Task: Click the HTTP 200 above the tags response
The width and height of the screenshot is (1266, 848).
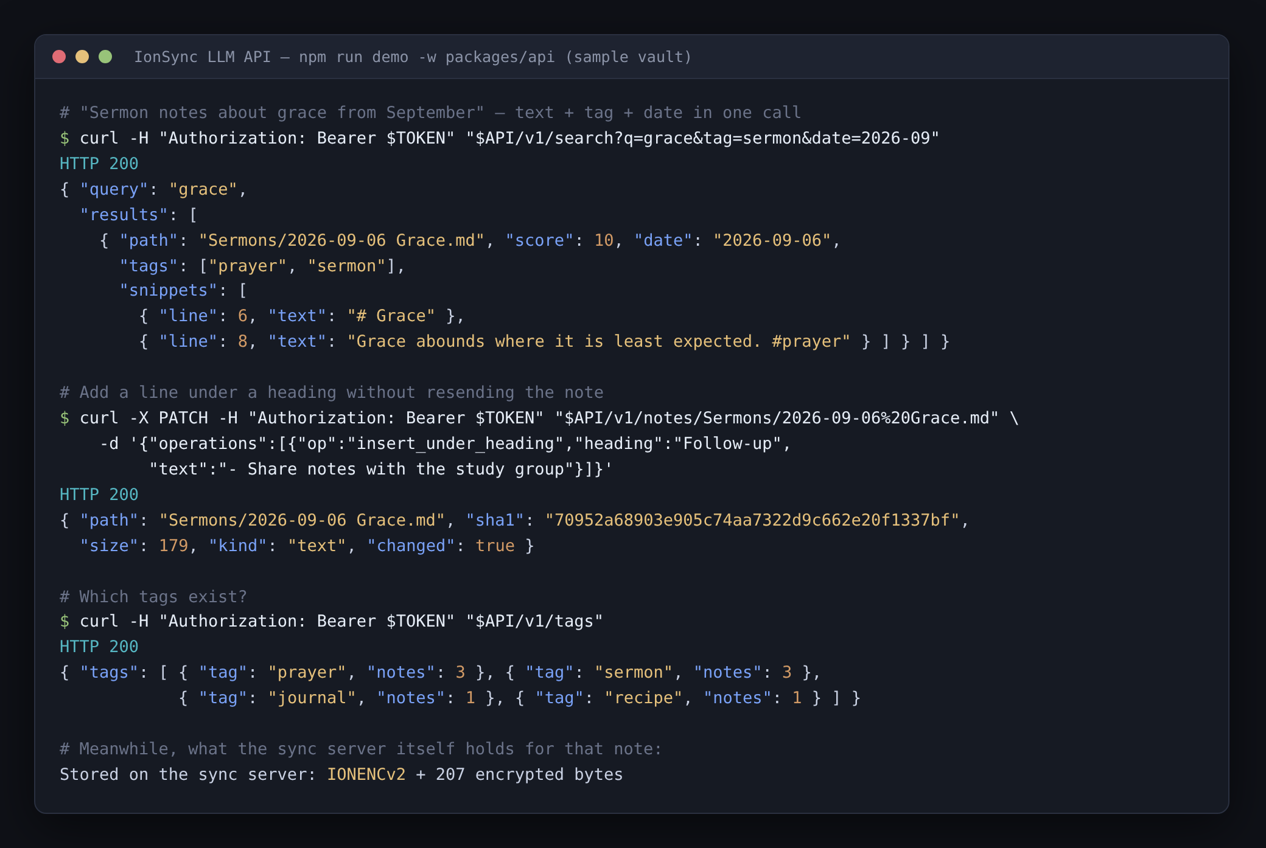Action: click(x=99, y=647)
